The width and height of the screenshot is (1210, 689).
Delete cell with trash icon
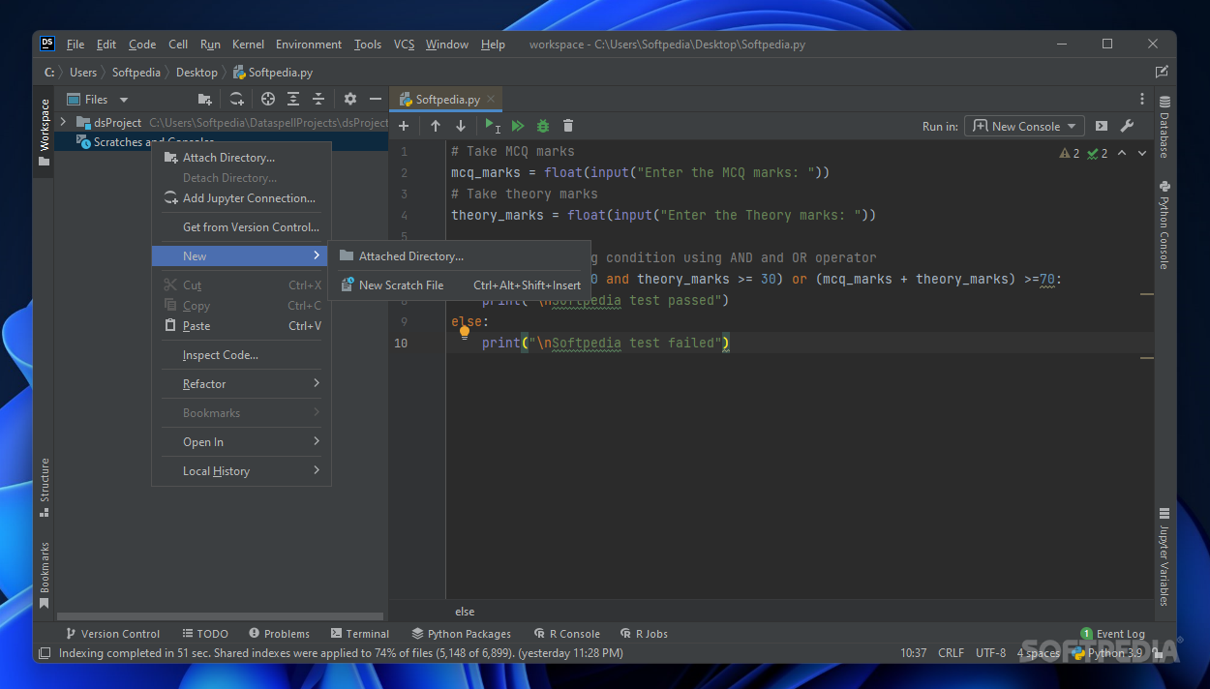click(x=568, y=126)
